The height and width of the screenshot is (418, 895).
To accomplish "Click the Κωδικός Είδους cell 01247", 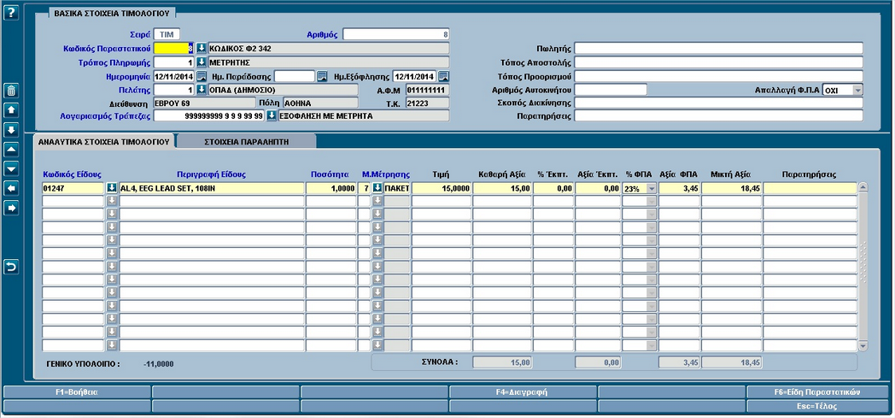I will tap(73, 188).
